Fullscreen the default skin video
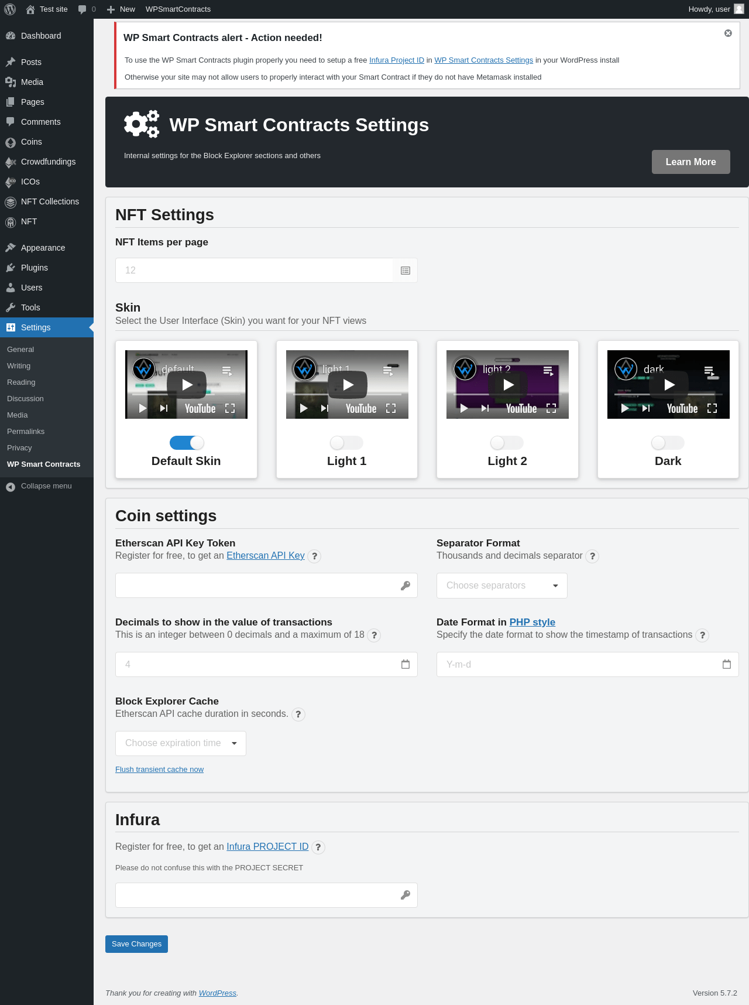Image resolution: width=749 pixels, height=1005 pixels. [230, 409]
